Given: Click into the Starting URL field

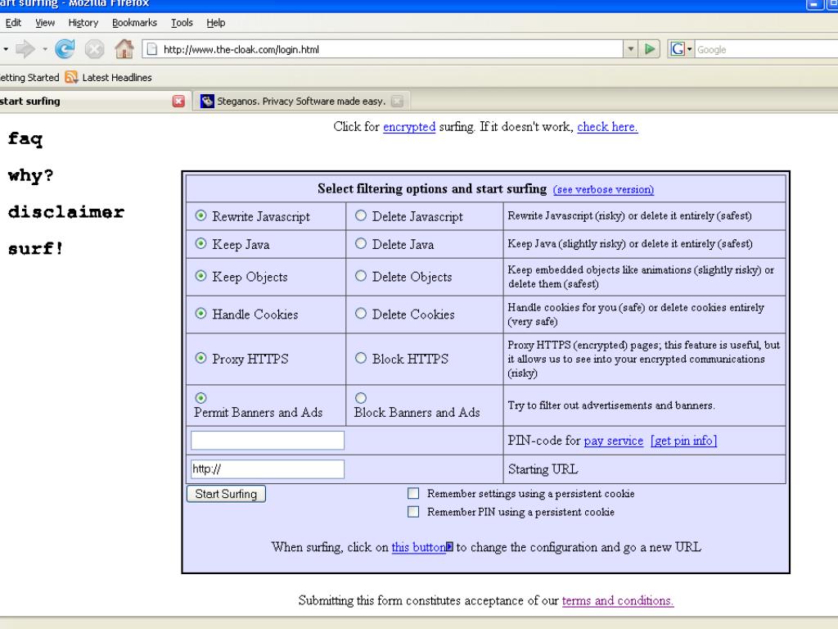Looking at the screenshot, I should click(268, 469).
